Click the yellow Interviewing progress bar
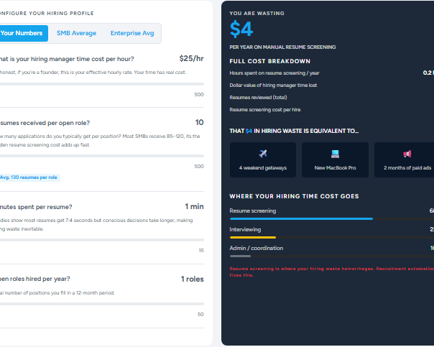The height and width of the screenshot is (347, 434). [x=253, y=237]
